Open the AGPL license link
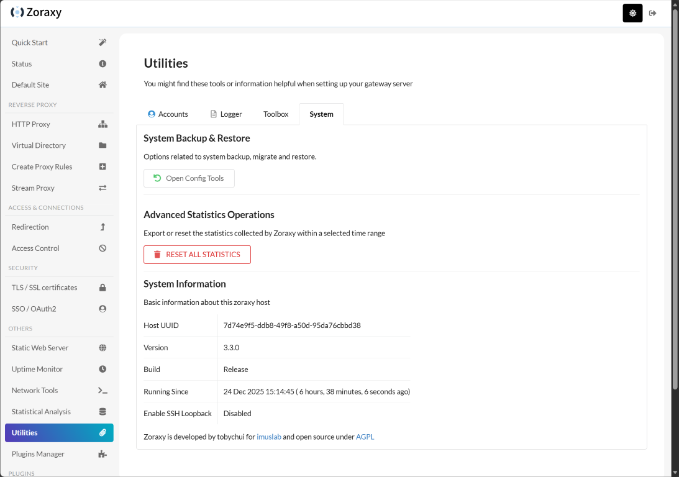 [x=365, y=437]
